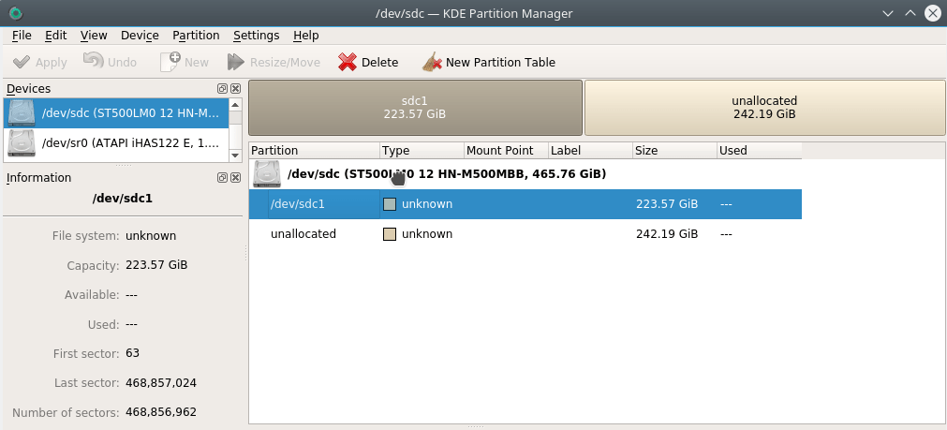
Task: Close the Devices panel
Action: [x=235, y=89]
